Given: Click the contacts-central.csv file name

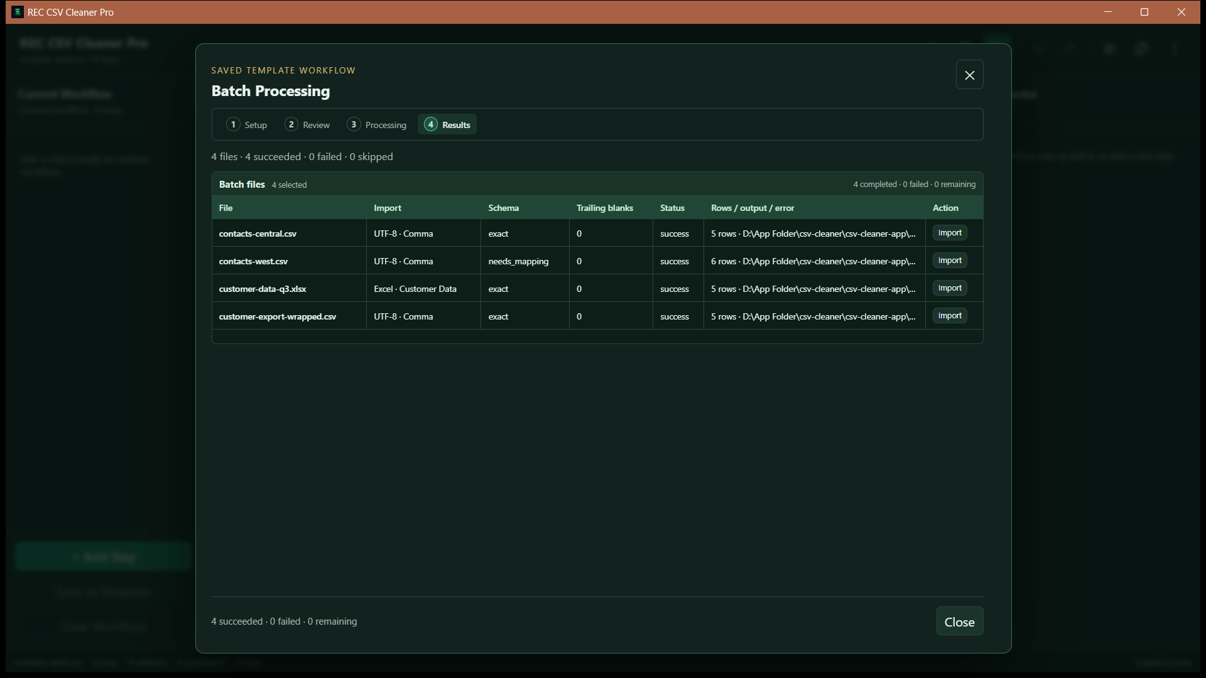Looking at the screenshot, I should [258, 234].
